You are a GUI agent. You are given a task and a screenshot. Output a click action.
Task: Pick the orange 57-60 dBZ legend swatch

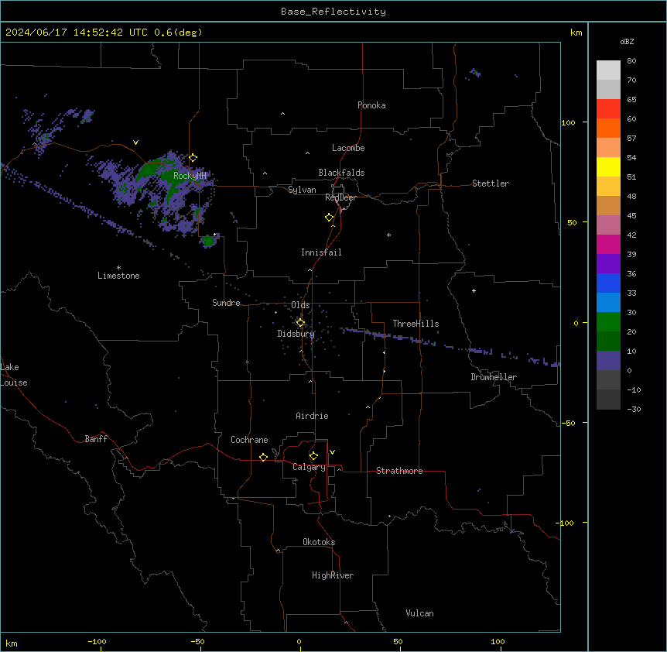tap(608, 128)
